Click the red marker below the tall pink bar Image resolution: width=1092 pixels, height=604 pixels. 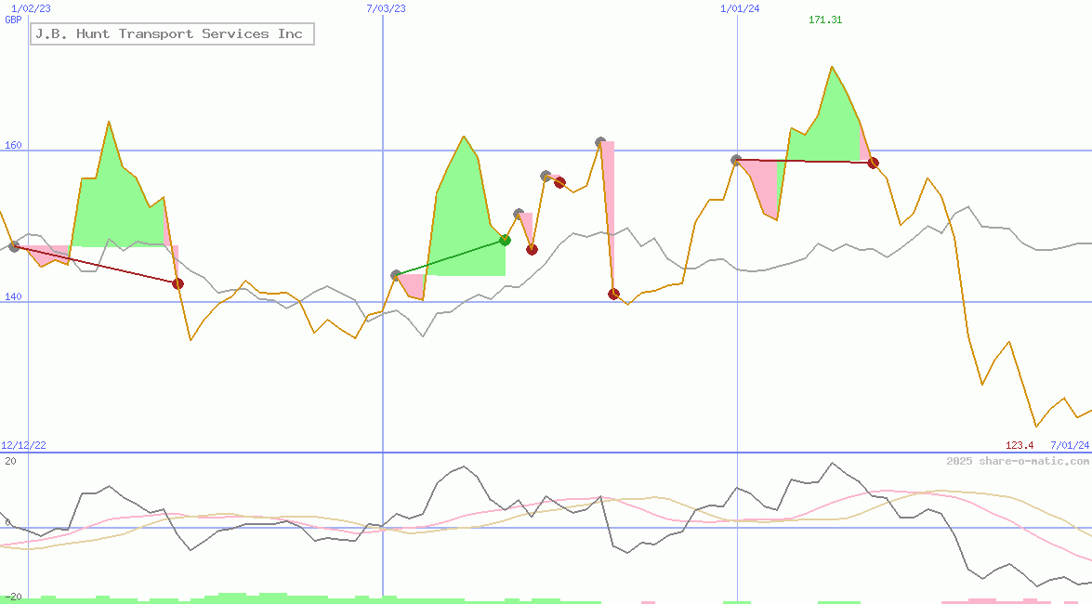[x=613, y=294]
